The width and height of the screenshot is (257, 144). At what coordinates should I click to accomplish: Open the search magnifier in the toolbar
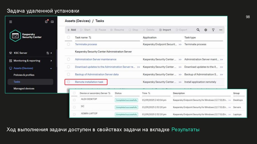pos(198,30)
